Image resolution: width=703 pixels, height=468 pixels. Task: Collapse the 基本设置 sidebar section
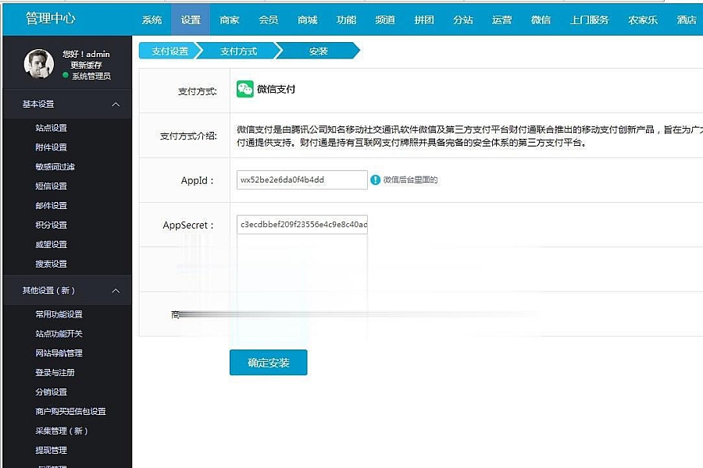[x=116, y=105]
